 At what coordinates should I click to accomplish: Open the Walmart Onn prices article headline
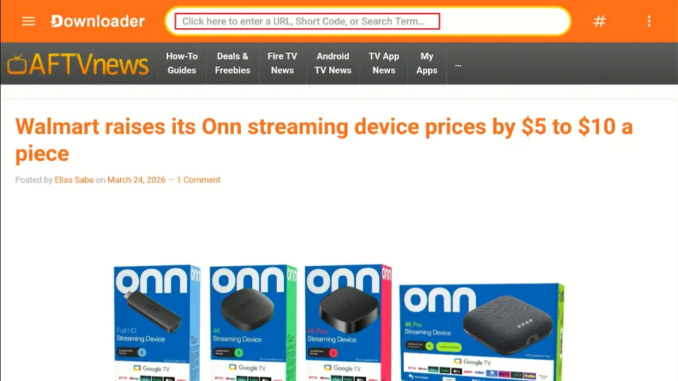pyautogui.click(x=324, y=140)
